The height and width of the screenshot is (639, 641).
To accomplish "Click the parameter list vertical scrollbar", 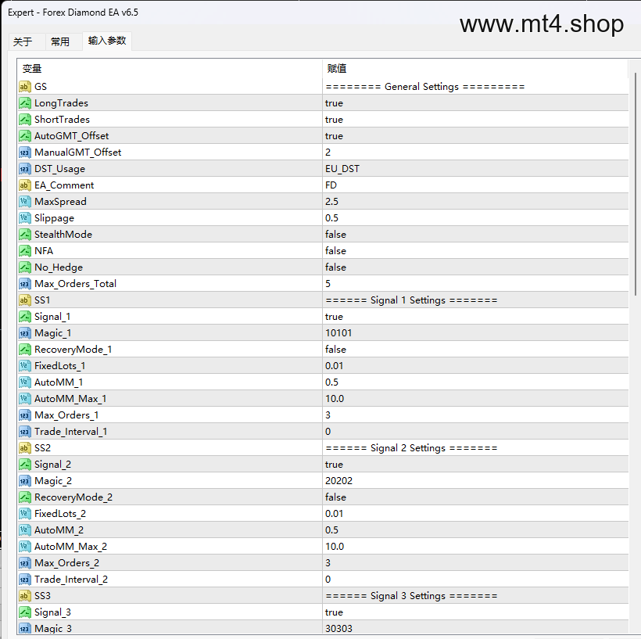I will coord(636,184).
